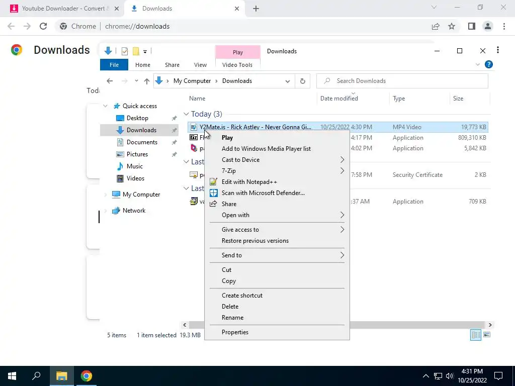Bookmark this page with the star
The width and height of the screenshot is (515, 386).
click(452, 26)
